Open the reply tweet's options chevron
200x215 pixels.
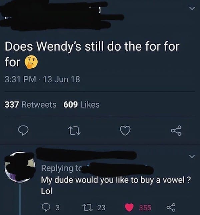click(x=192, y=156)
